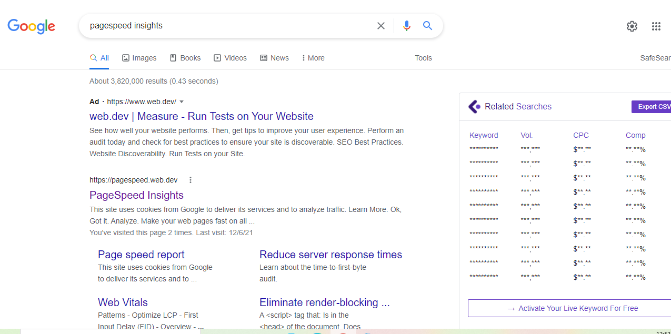Open web.dev Measure ad result
671x334 pixels.
pyautogui.click(x=202, y=116)
